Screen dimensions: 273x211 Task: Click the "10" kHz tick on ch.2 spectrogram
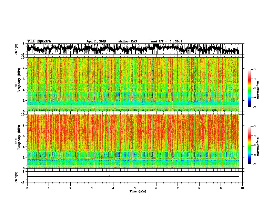[24, 114]
